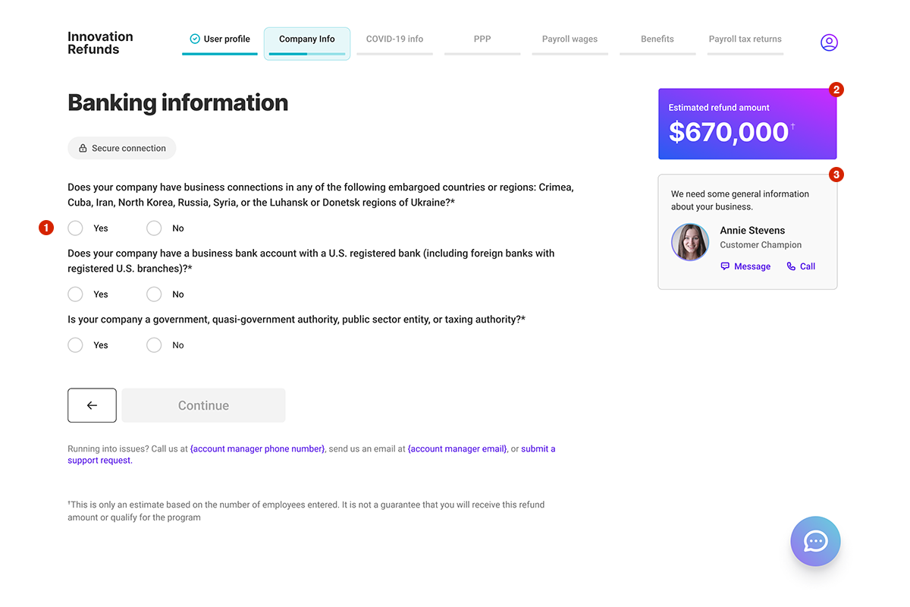Select Yes for government authority question

(x=75, y=345)
